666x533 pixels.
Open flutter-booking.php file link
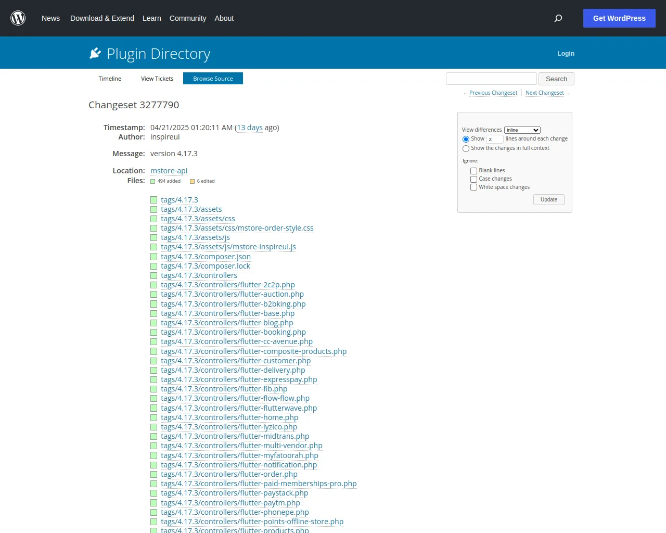pyautogui.click(x=233, y=332)
